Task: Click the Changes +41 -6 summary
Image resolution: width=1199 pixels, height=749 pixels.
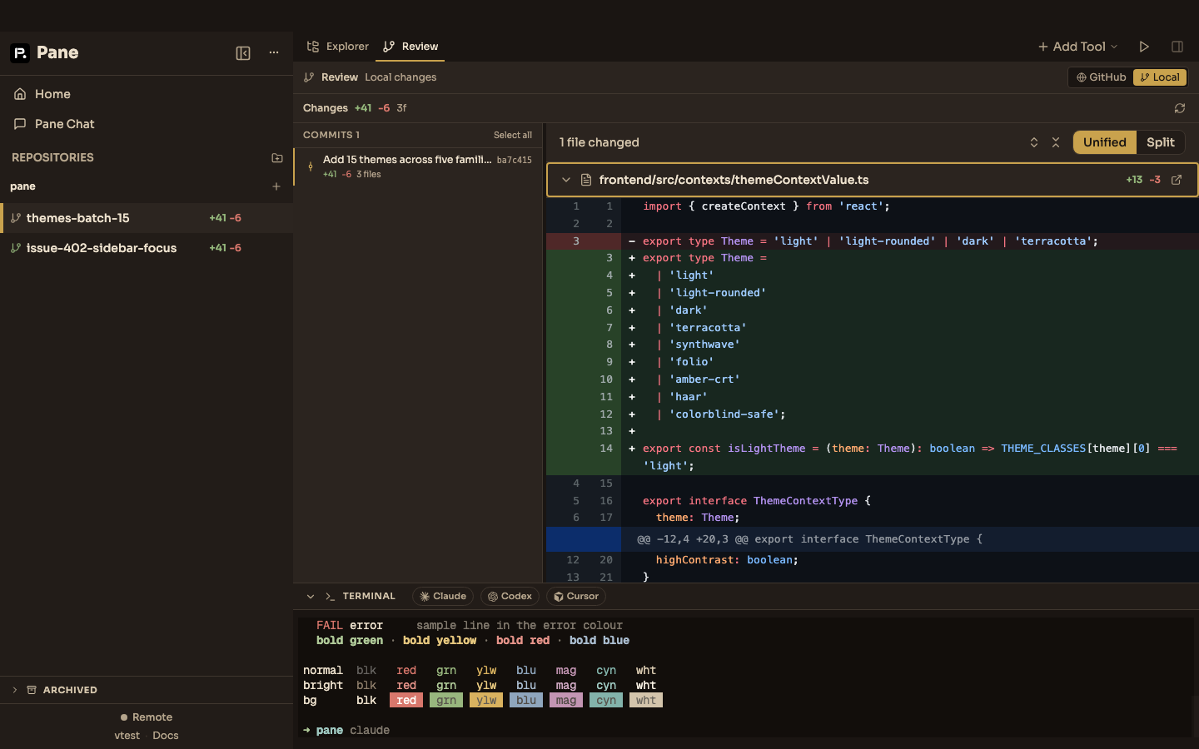Action: point(355,108)
